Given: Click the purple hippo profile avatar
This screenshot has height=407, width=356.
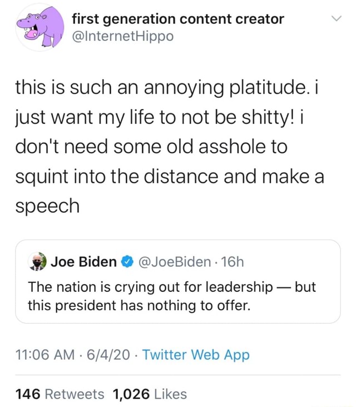Looking at the screenshot, I should [x=37, y=28].
